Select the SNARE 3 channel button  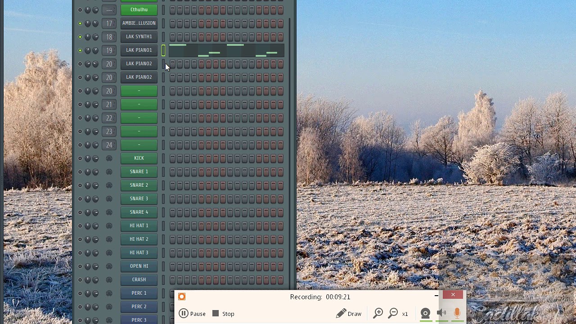[139, 198]
